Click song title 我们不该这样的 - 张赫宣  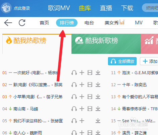(38, 121)
